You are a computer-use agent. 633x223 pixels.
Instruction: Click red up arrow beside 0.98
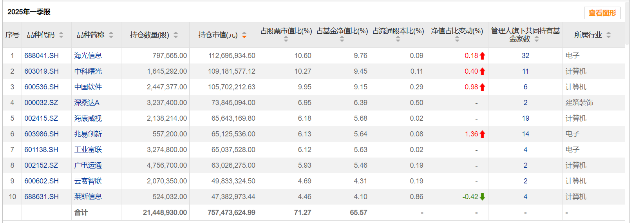pos(482,87)
